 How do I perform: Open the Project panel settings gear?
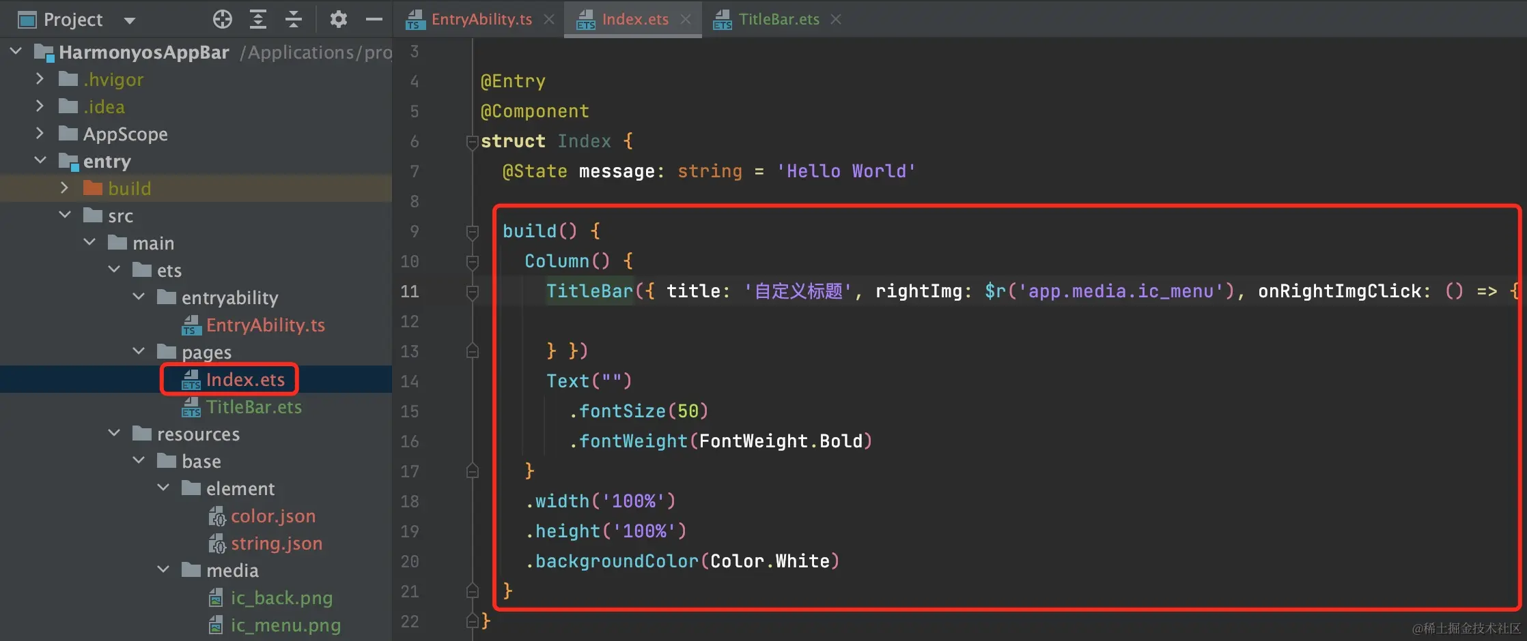[338, 19]
